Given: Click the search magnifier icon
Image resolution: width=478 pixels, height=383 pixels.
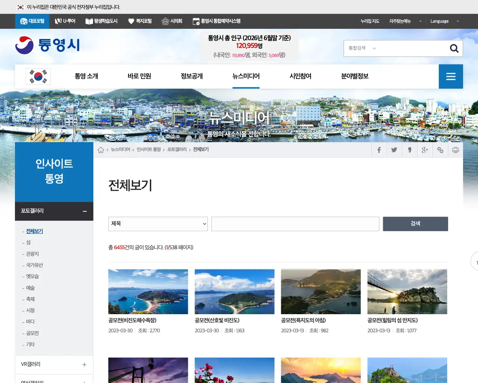Looking at the screenshot, I should [454, 48].
